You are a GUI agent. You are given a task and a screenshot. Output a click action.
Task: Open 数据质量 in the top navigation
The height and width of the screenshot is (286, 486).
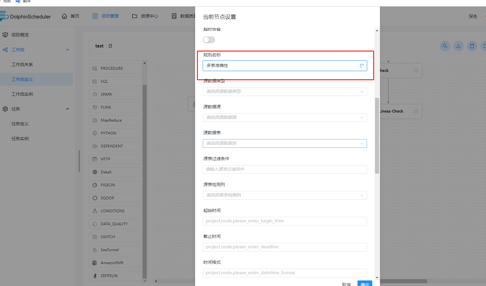point(183,16)
